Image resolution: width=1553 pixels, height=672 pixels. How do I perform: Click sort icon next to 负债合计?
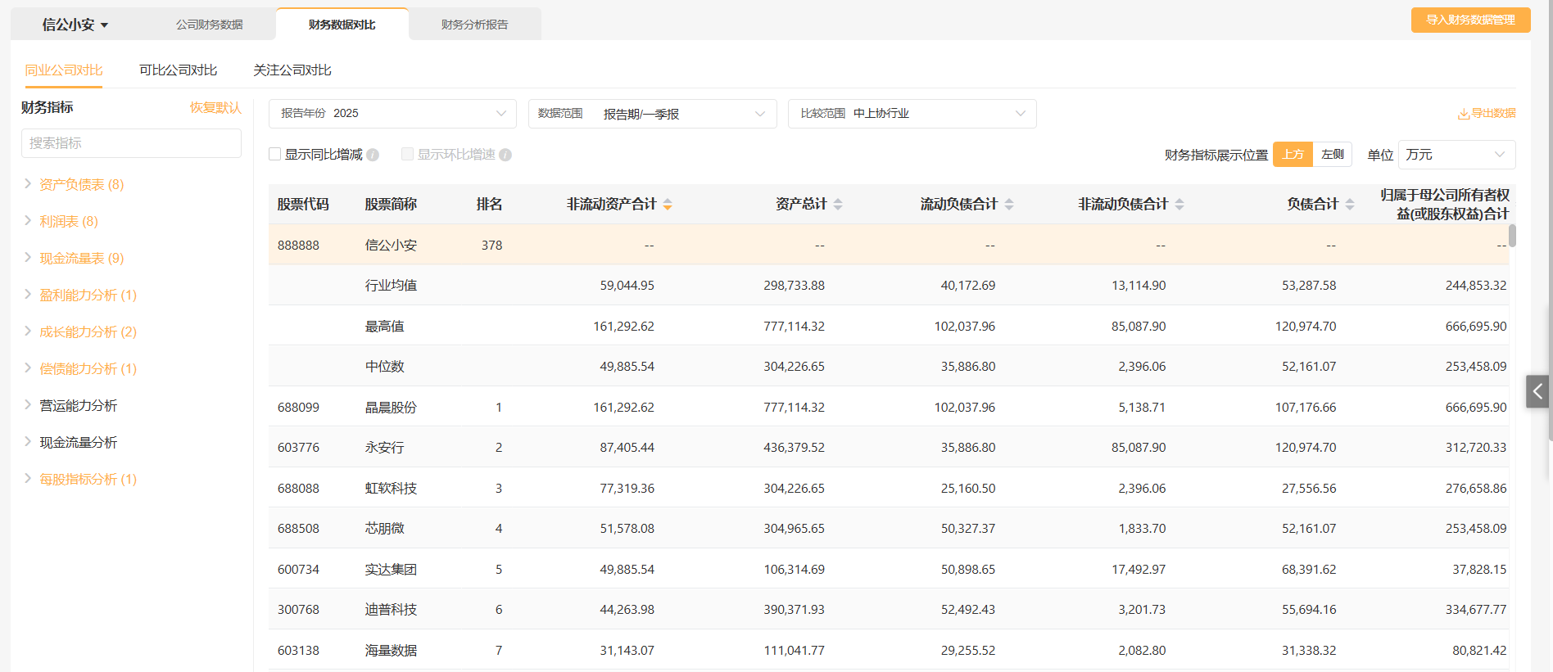[1350, 205]
